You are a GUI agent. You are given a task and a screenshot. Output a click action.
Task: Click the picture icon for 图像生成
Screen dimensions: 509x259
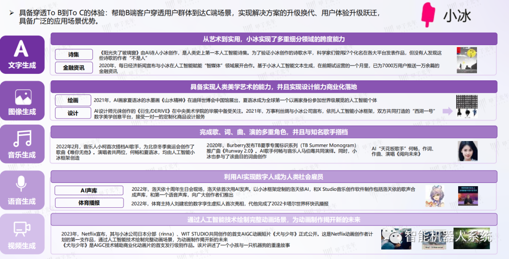coord(23,97)
